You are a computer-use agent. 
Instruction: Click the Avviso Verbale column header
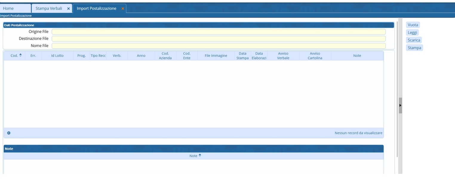[283, 56]
